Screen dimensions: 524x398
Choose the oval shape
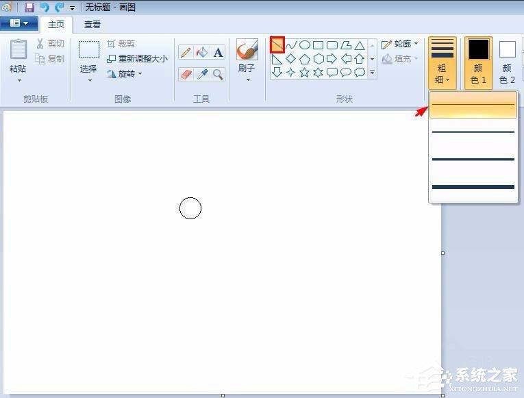coord(304,45)
